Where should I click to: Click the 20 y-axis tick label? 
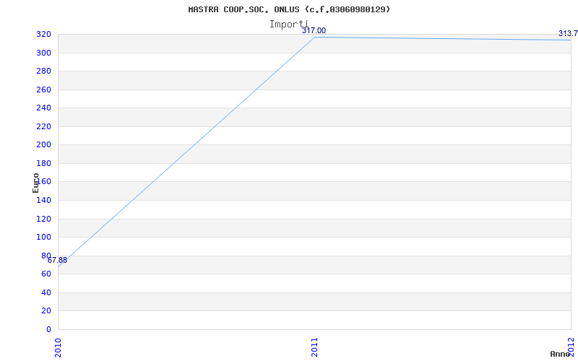[46, 311]
